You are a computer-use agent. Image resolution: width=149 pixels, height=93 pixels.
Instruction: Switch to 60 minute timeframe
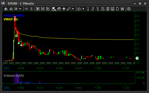tap(113, 9)
